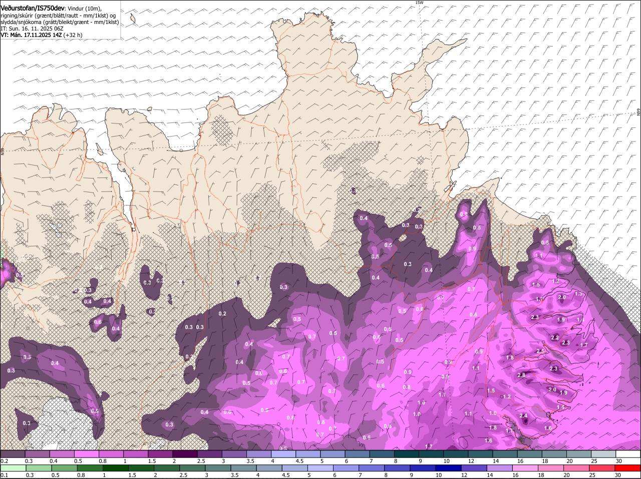Pick the lavender bottom-row swatch between 14 and 16
This screenshot has height=479, width=641.
pos(500,468)
